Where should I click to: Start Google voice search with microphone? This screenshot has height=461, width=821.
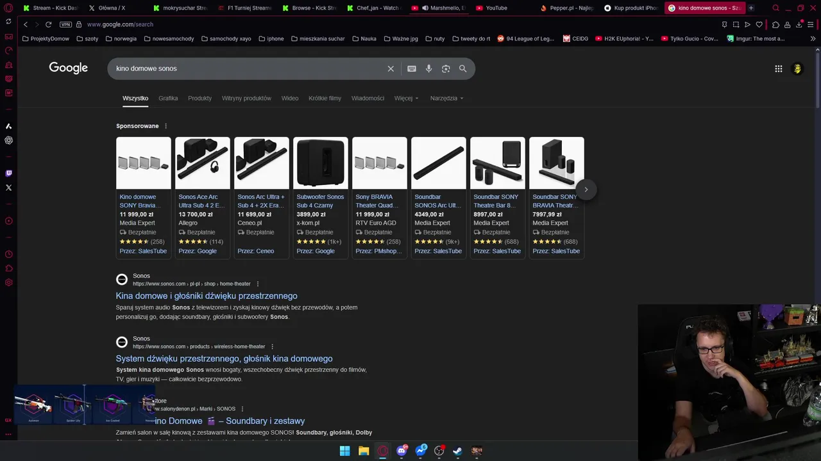coord(428,69)
